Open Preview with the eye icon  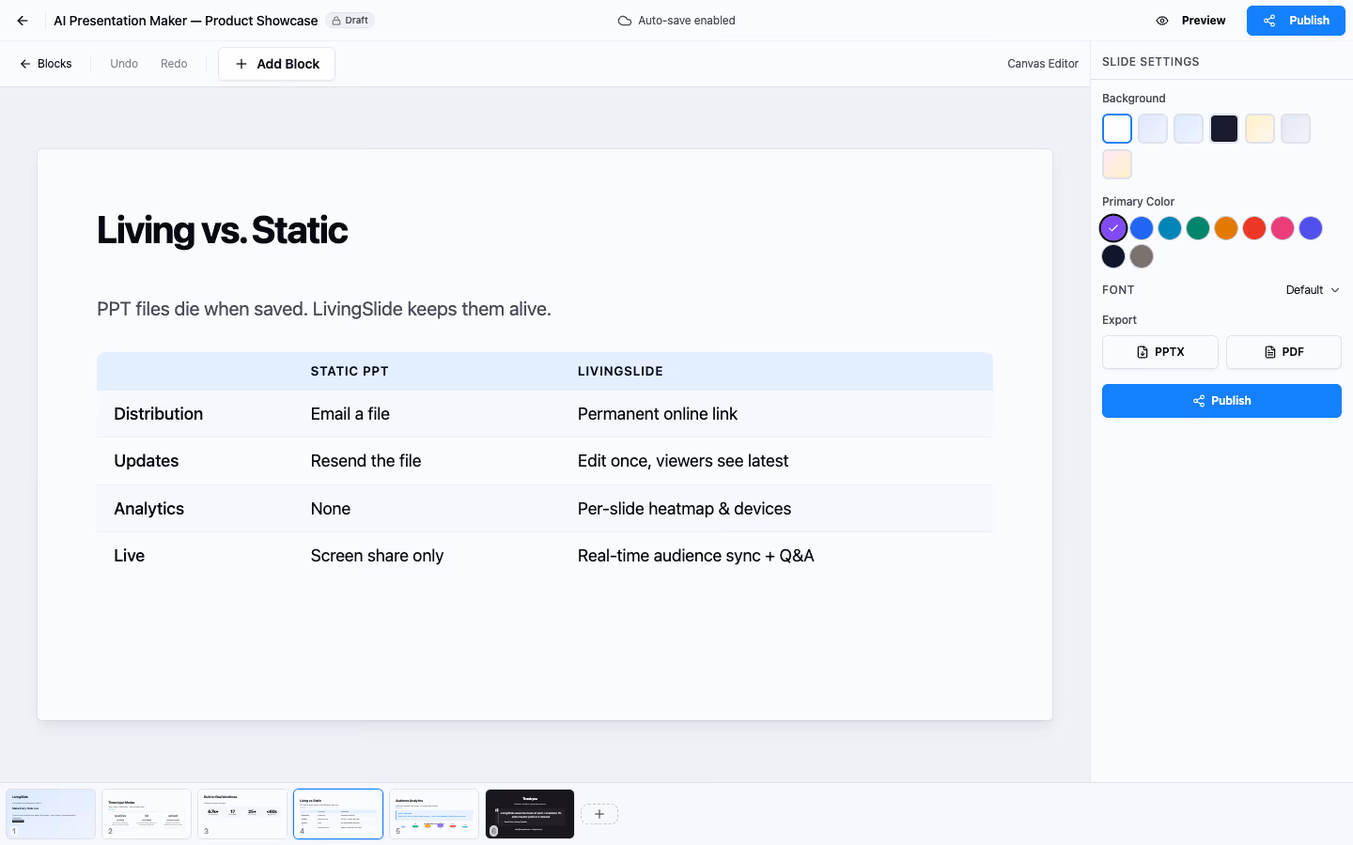[x=1190, y=21]
